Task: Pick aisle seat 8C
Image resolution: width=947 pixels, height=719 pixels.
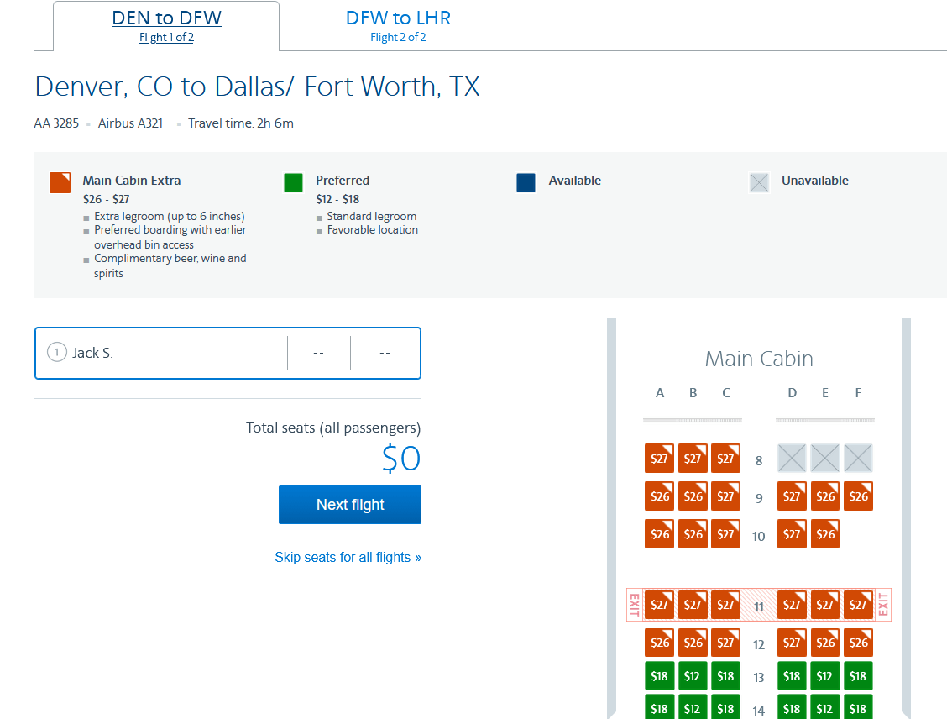Action: [726, 458]
